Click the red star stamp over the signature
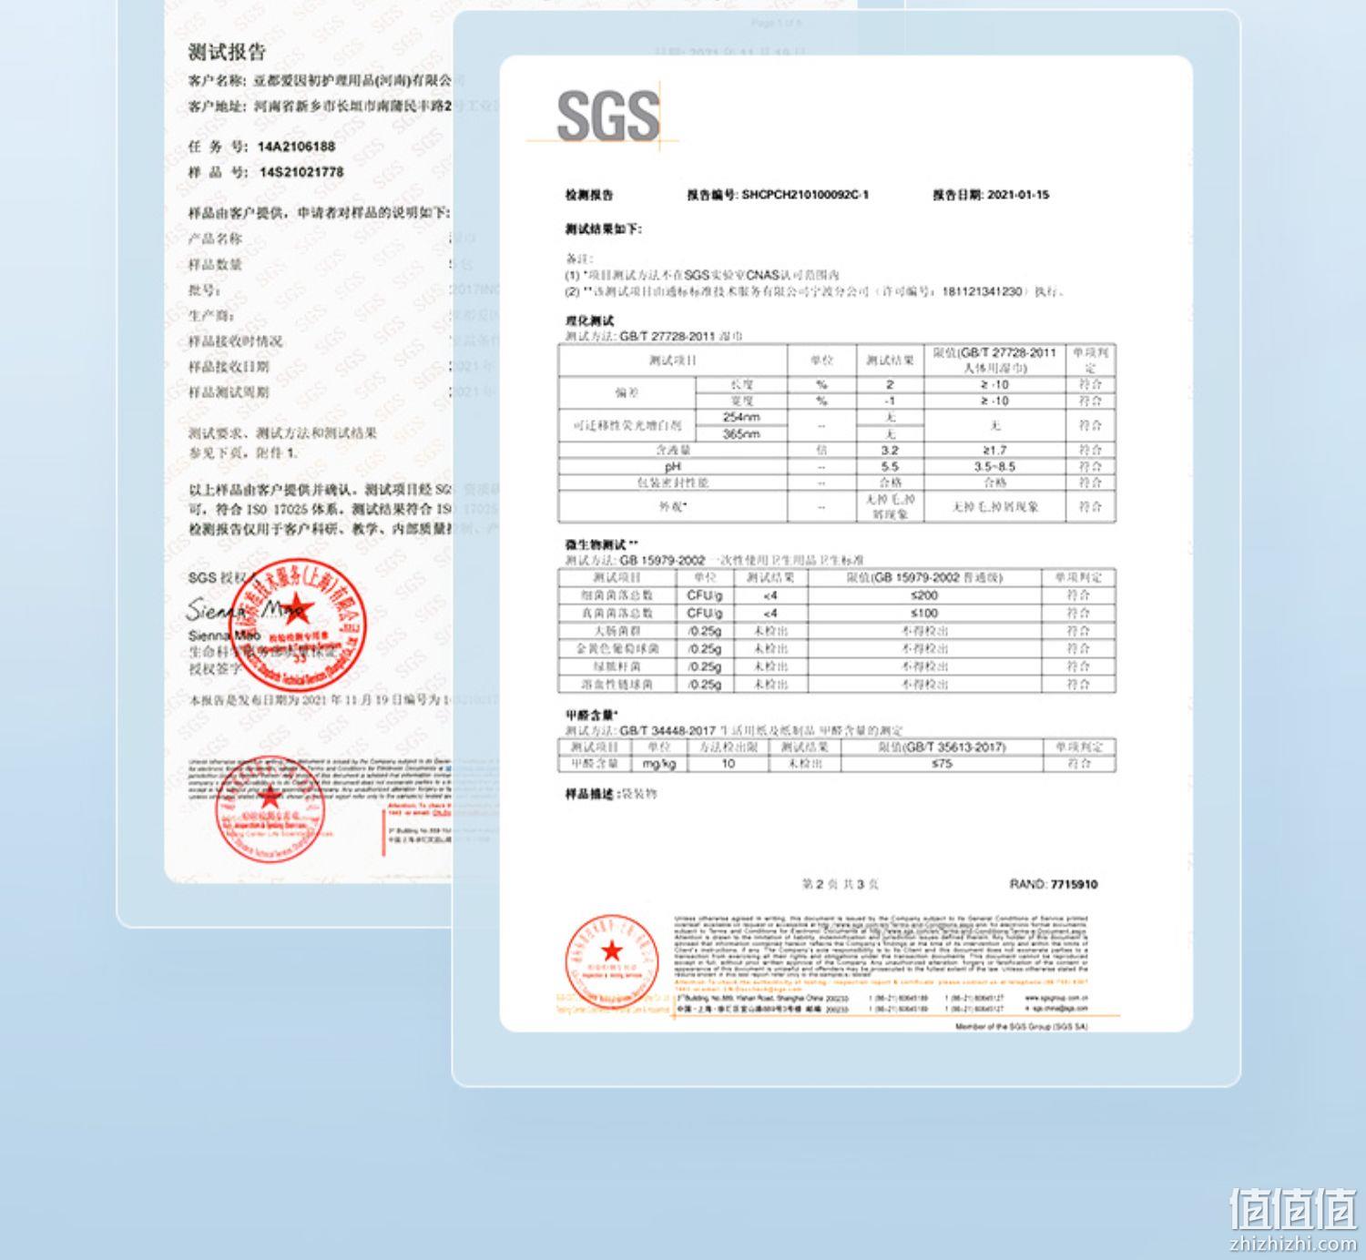This screenshot has width=1366, height=1260. pos(297,625)
